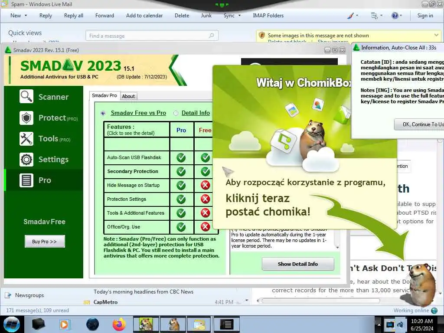
Task: Click the detail text scroll down arrow in Smadav
Action: pos(337,247)
